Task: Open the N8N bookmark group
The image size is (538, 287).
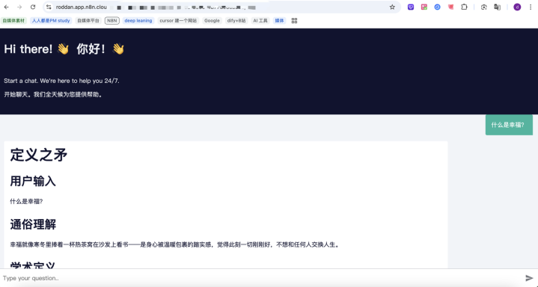Action: pos(111,21)
